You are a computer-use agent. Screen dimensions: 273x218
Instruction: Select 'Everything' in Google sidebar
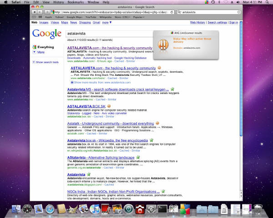click(43, 47)
